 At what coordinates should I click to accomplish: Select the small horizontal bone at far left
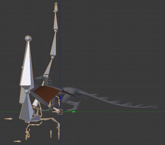8,119
